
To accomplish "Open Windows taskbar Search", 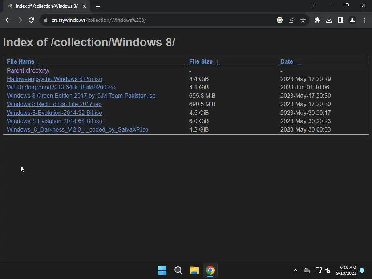I will (178, 270).
